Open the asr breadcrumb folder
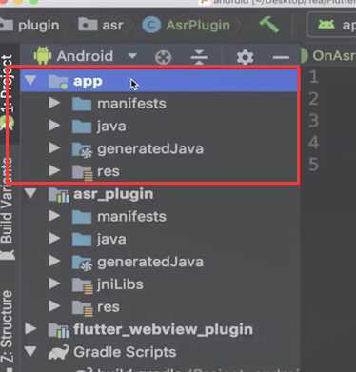356x372 pixels. click(x=101, y=25)
